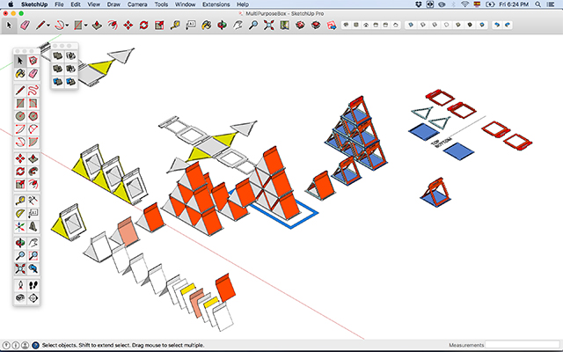This screenshot has width=563, height=352.
Task: Select the Text label tool in the top toolbar
Action: point(191,26)
